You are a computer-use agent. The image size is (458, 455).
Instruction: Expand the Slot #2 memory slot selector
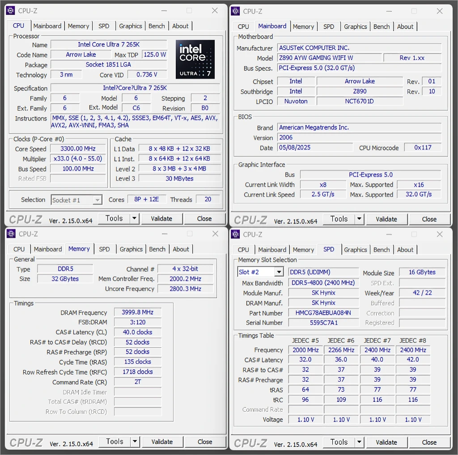[x=279, y=272]
